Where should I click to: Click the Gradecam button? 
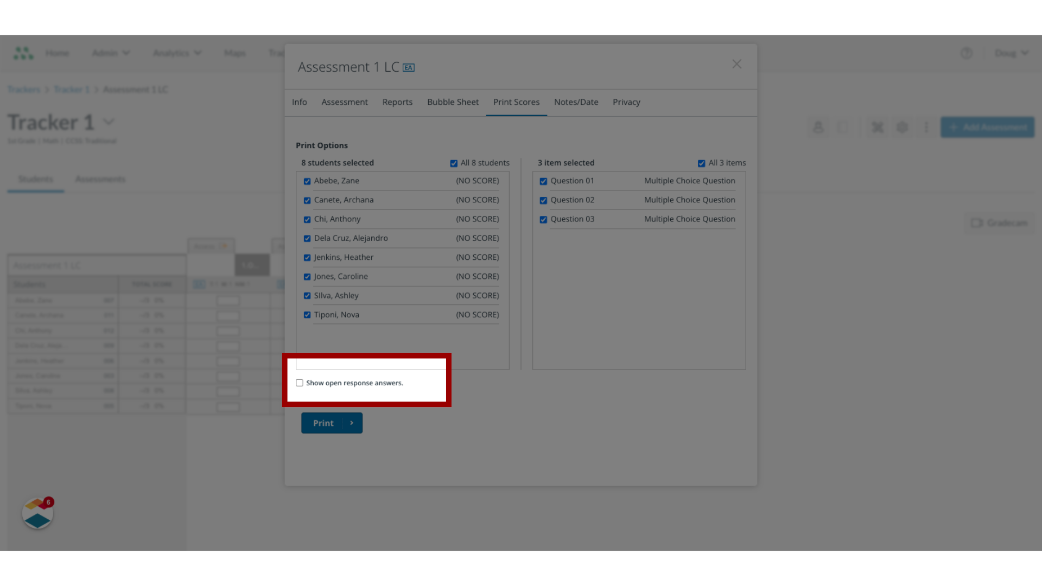tap(999, 223)
